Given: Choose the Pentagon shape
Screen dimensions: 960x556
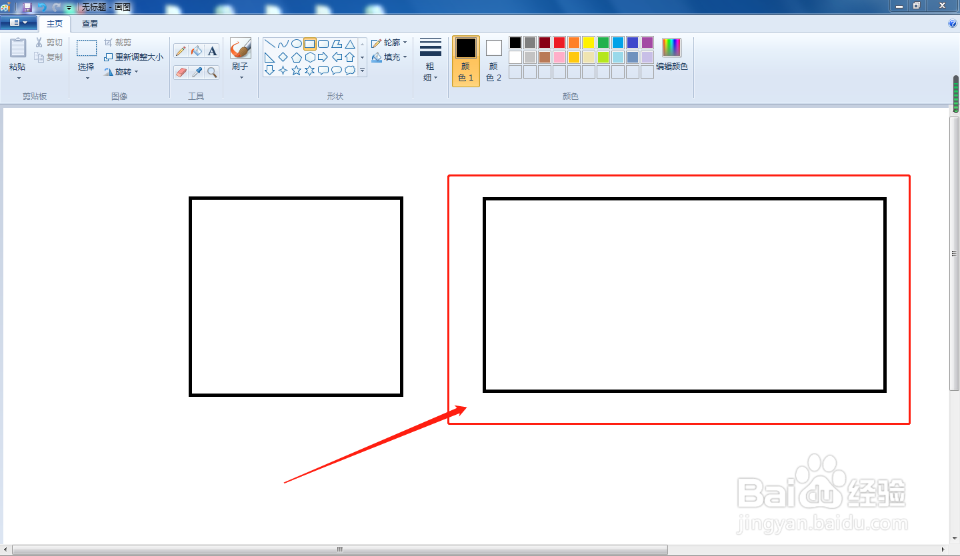Looking at the screenshot, I should (x=297, y=57).
